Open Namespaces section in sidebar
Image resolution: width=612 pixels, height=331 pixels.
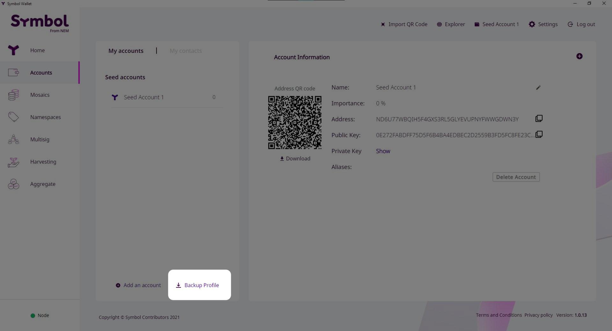(x=45, y=117)
